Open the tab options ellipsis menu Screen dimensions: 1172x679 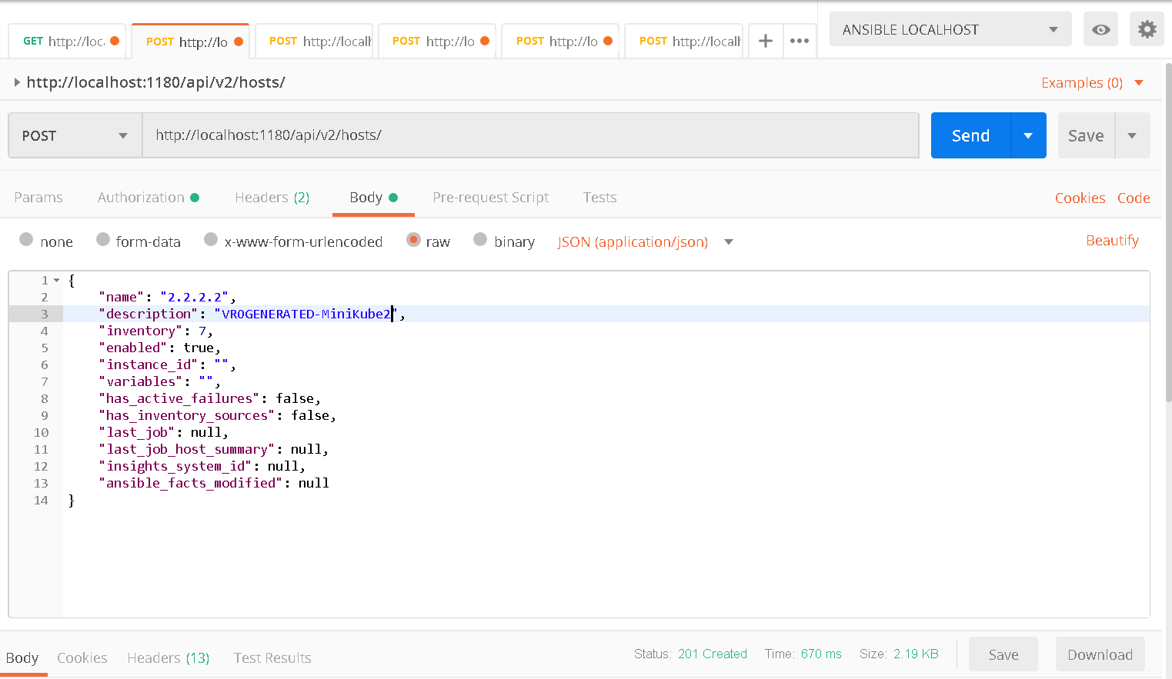point(800,41)
